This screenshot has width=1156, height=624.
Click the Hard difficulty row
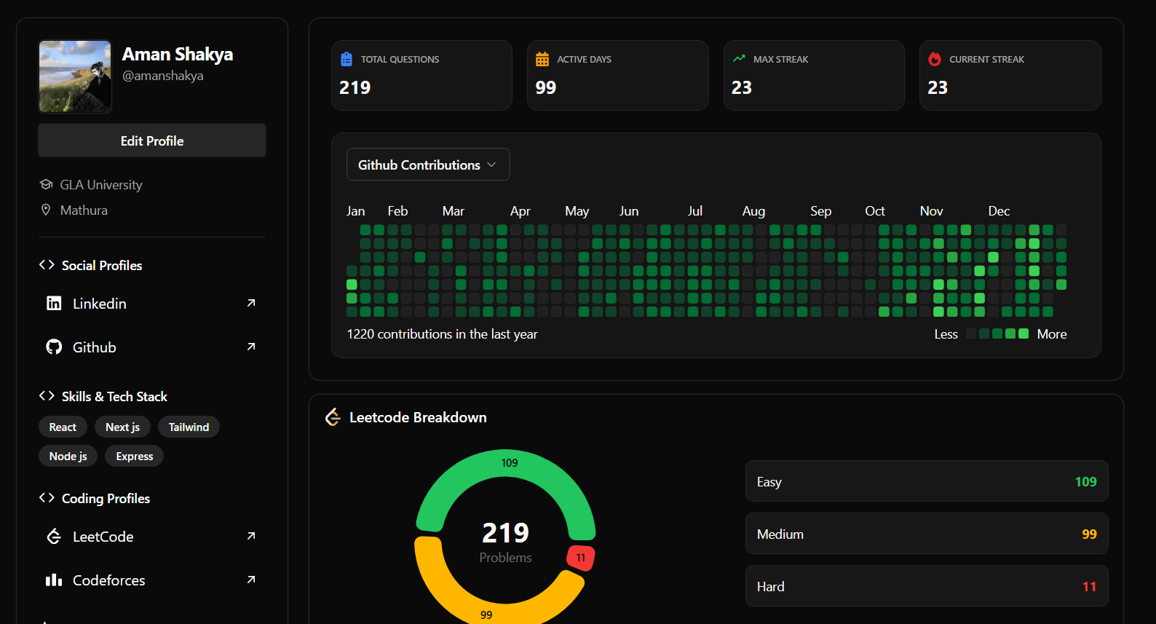pos(926,586)
